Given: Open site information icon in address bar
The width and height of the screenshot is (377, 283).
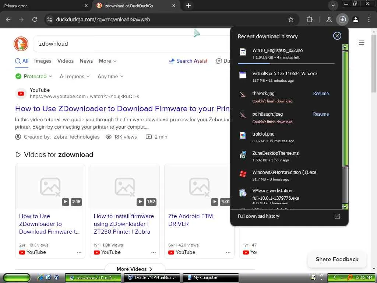Looking at the screenshot, I should 50,20.
